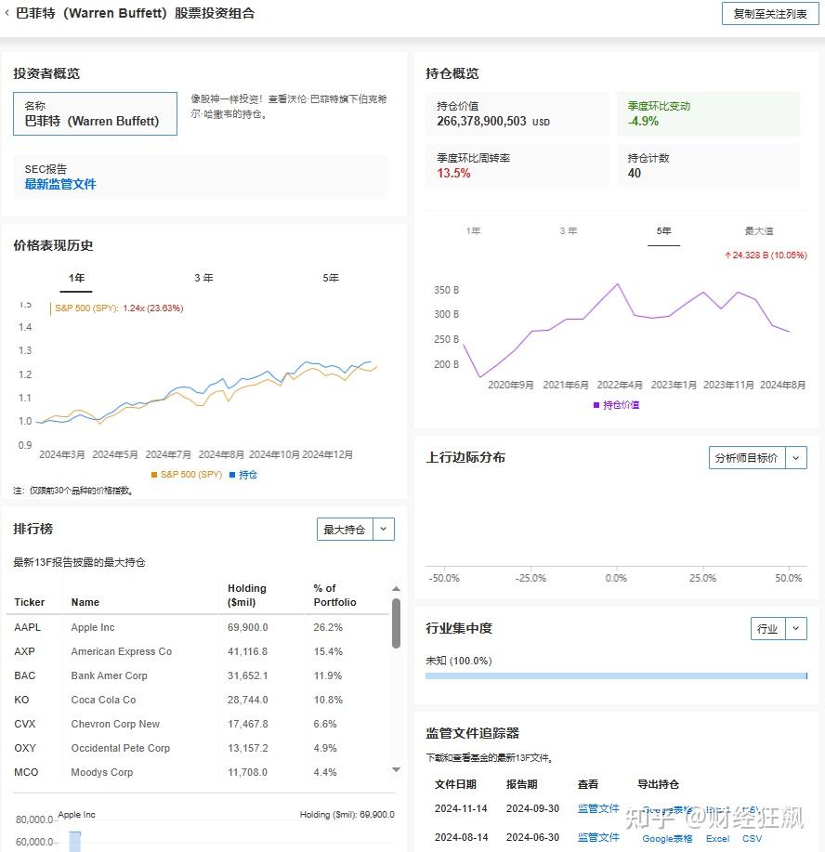The image size is (825, 852).
Task: Select the BAC ticker row
Action: [x=199, y=675]
